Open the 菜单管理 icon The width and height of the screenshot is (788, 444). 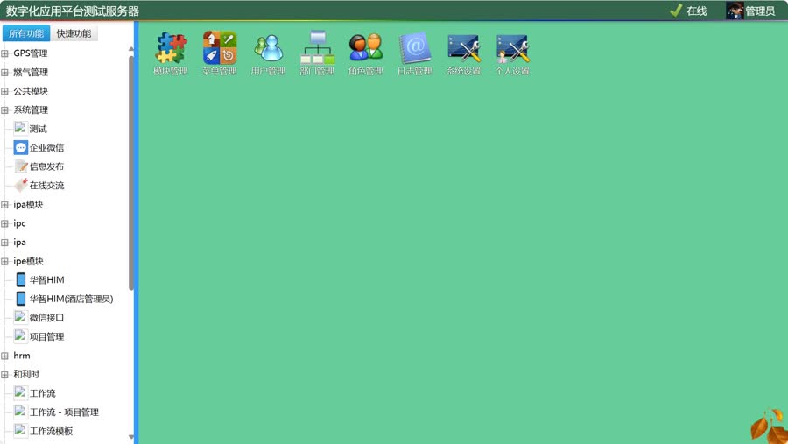[x=220, y=47]
